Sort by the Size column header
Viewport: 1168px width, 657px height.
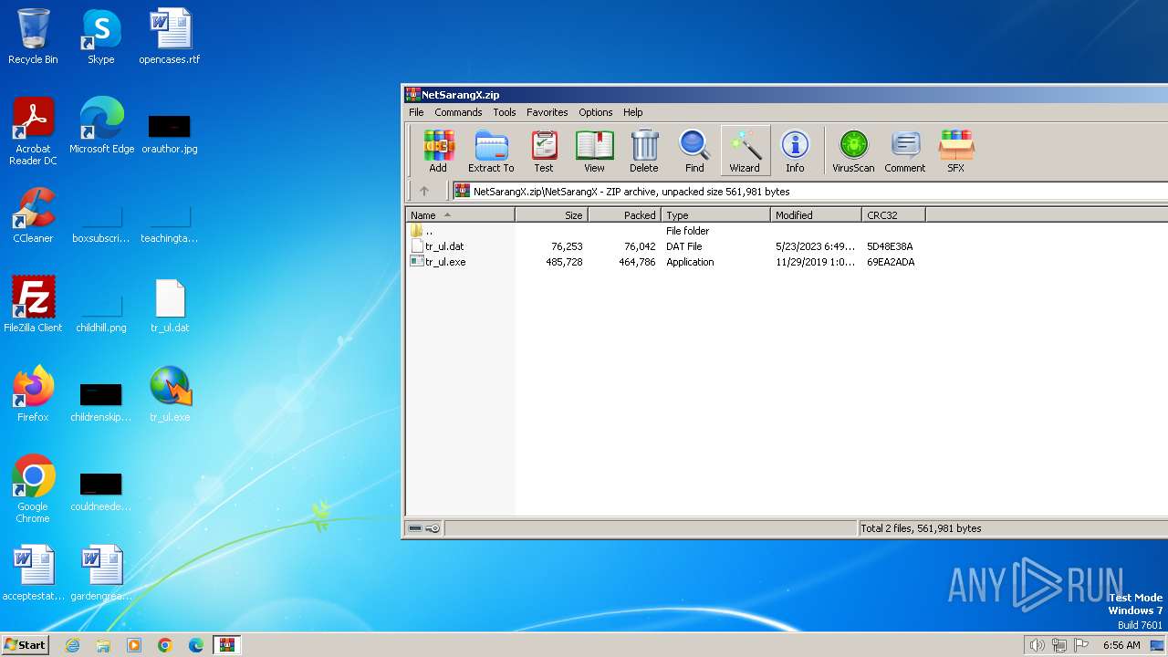(552, 215)
